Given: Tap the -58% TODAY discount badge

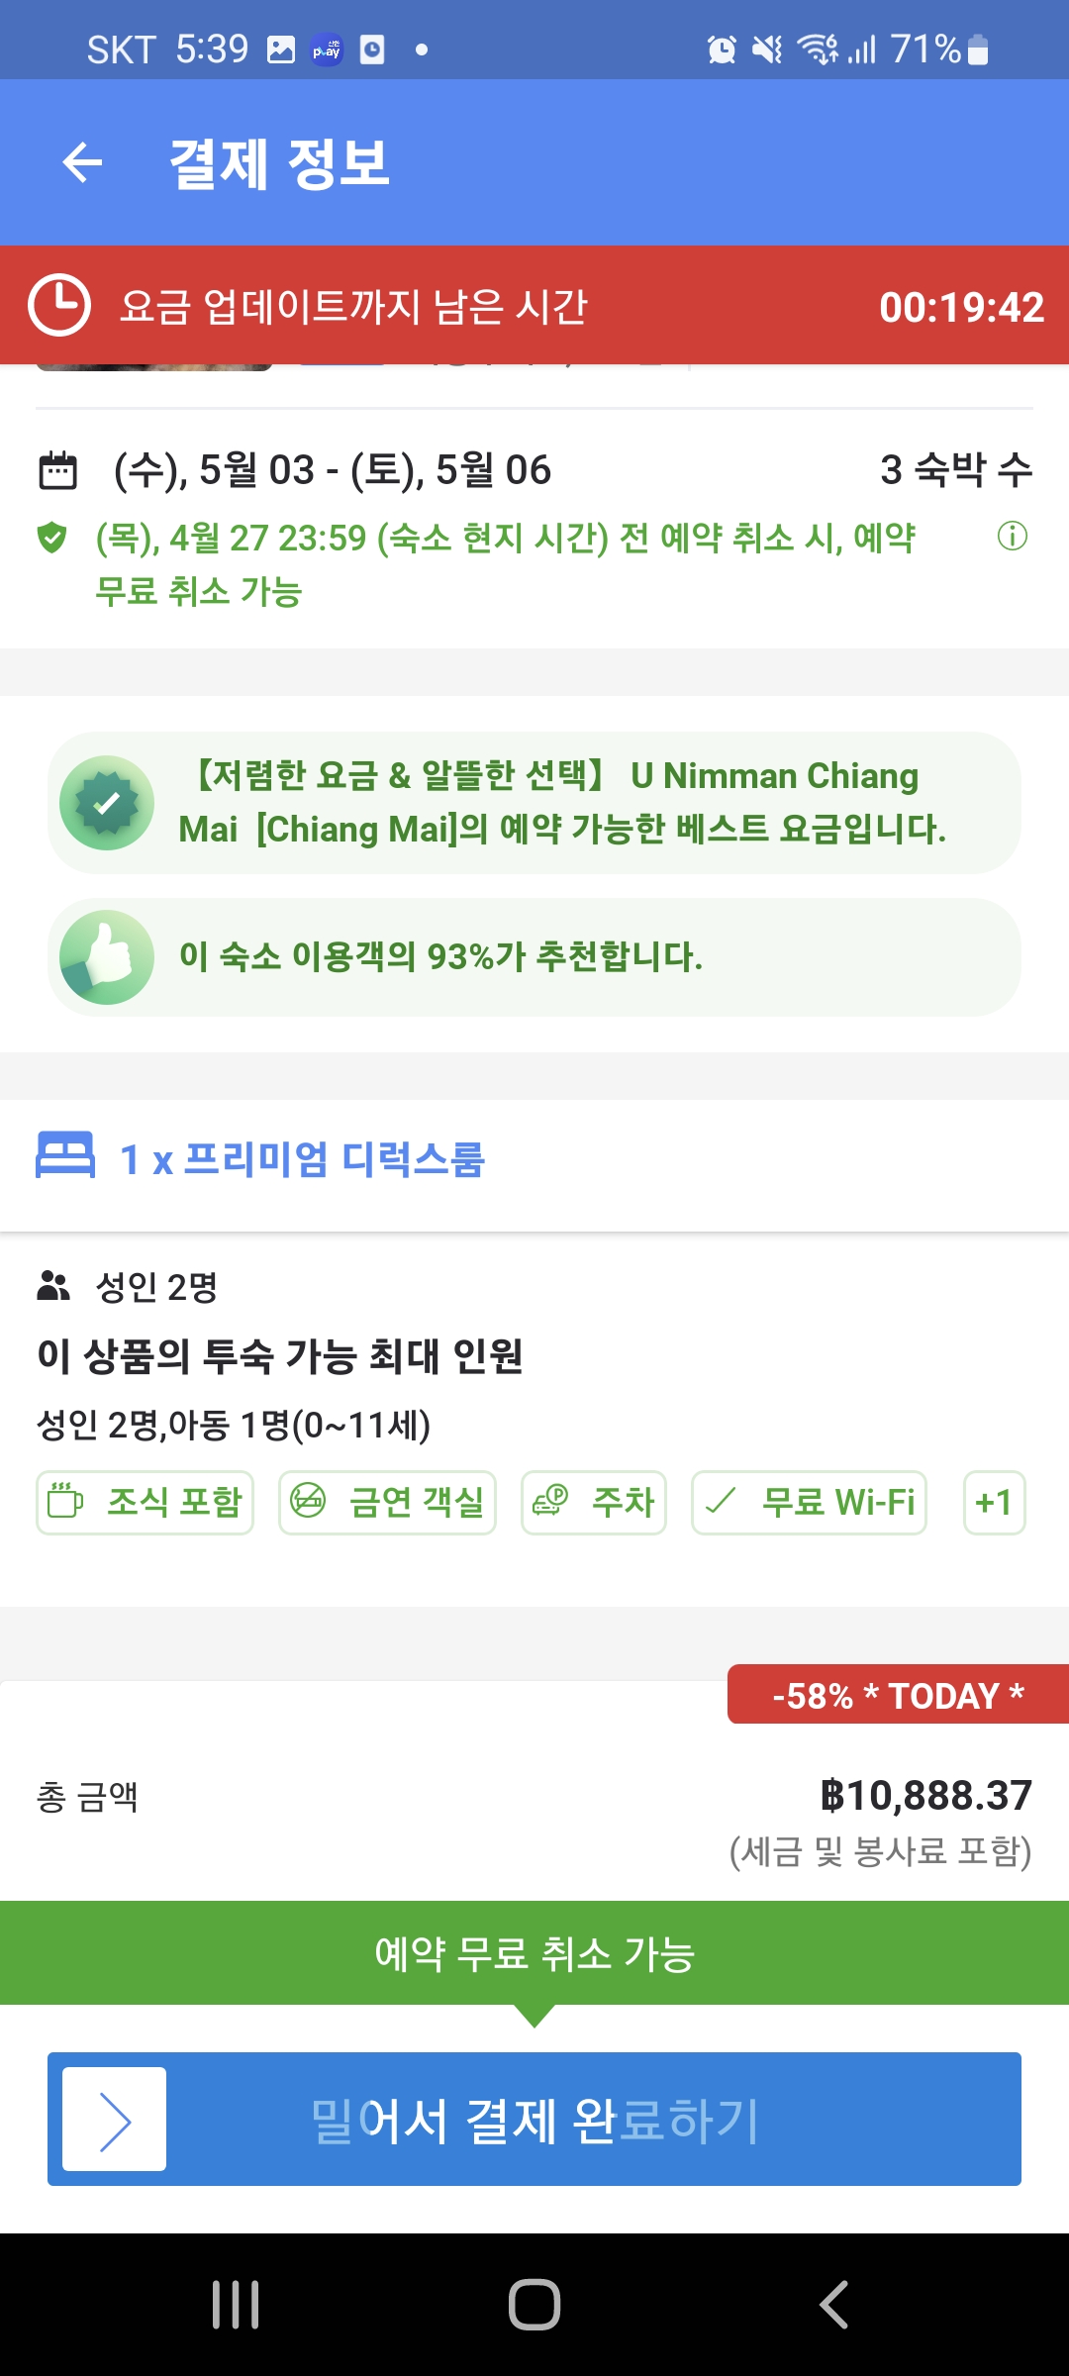Looking at the screenshot, I should [x=898, y=1695].
